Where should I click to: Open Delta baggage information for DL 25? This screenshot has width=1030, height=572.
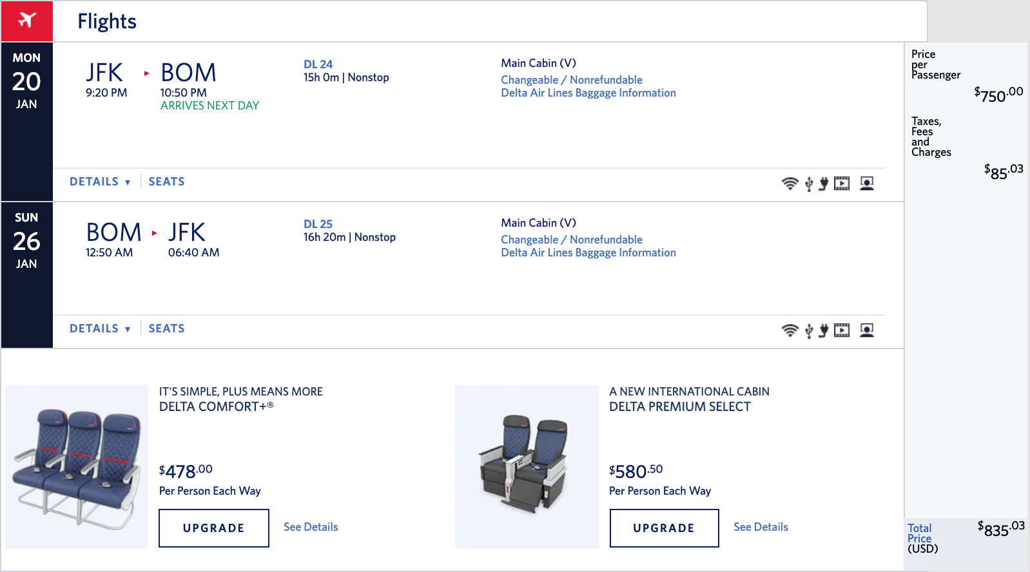tap(588, 253)
